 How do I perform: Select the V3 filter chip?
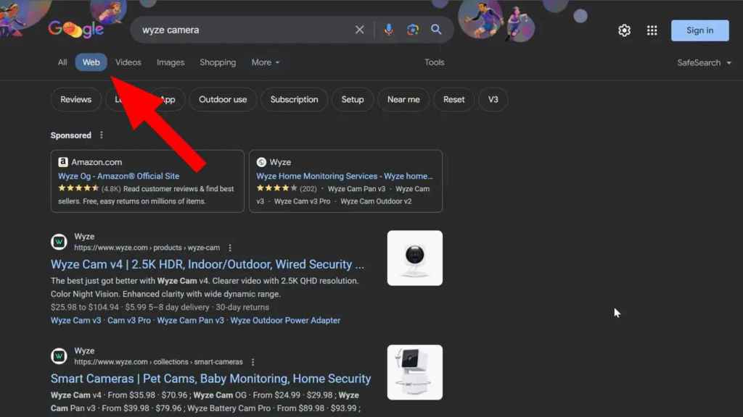(493, 100)
